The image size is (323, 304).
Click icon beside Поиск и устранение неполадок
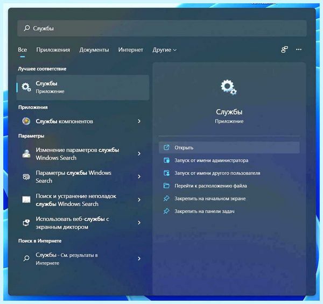[26, 199]
